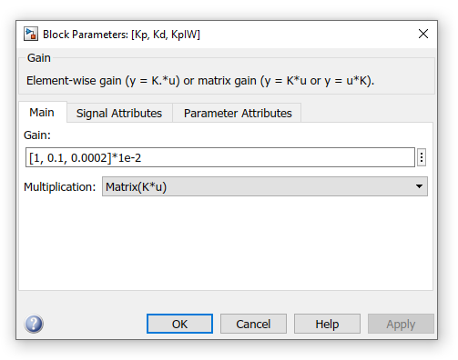Screen dimensions: 458x360
Task: Click the Block Parameters title bar text
Action: (x=121, y=35)
